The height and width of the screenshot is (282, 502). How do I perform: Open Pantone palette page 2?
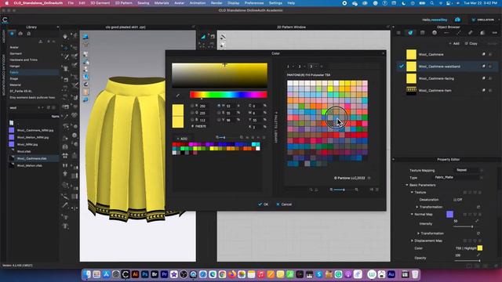click(x=300, y=67)
